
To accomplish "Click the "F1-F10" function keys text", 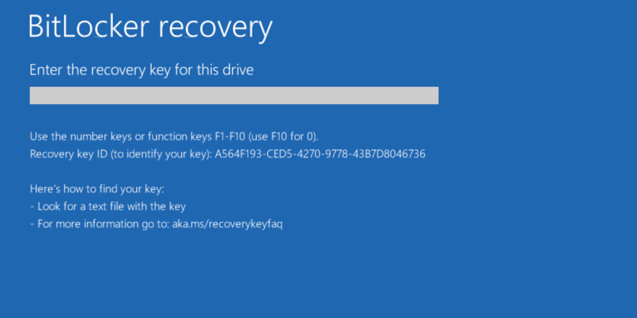I will (x=226, y=136).
